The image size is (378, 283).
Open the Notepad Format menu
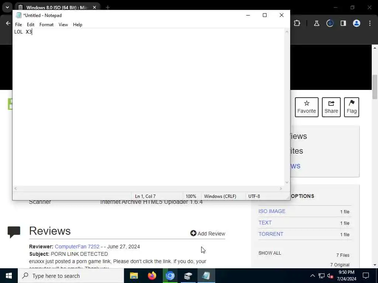tap(46, 25)
